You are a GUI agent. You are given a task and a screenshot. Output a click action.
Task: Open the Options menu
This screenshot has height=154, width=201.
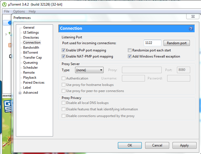19,11
